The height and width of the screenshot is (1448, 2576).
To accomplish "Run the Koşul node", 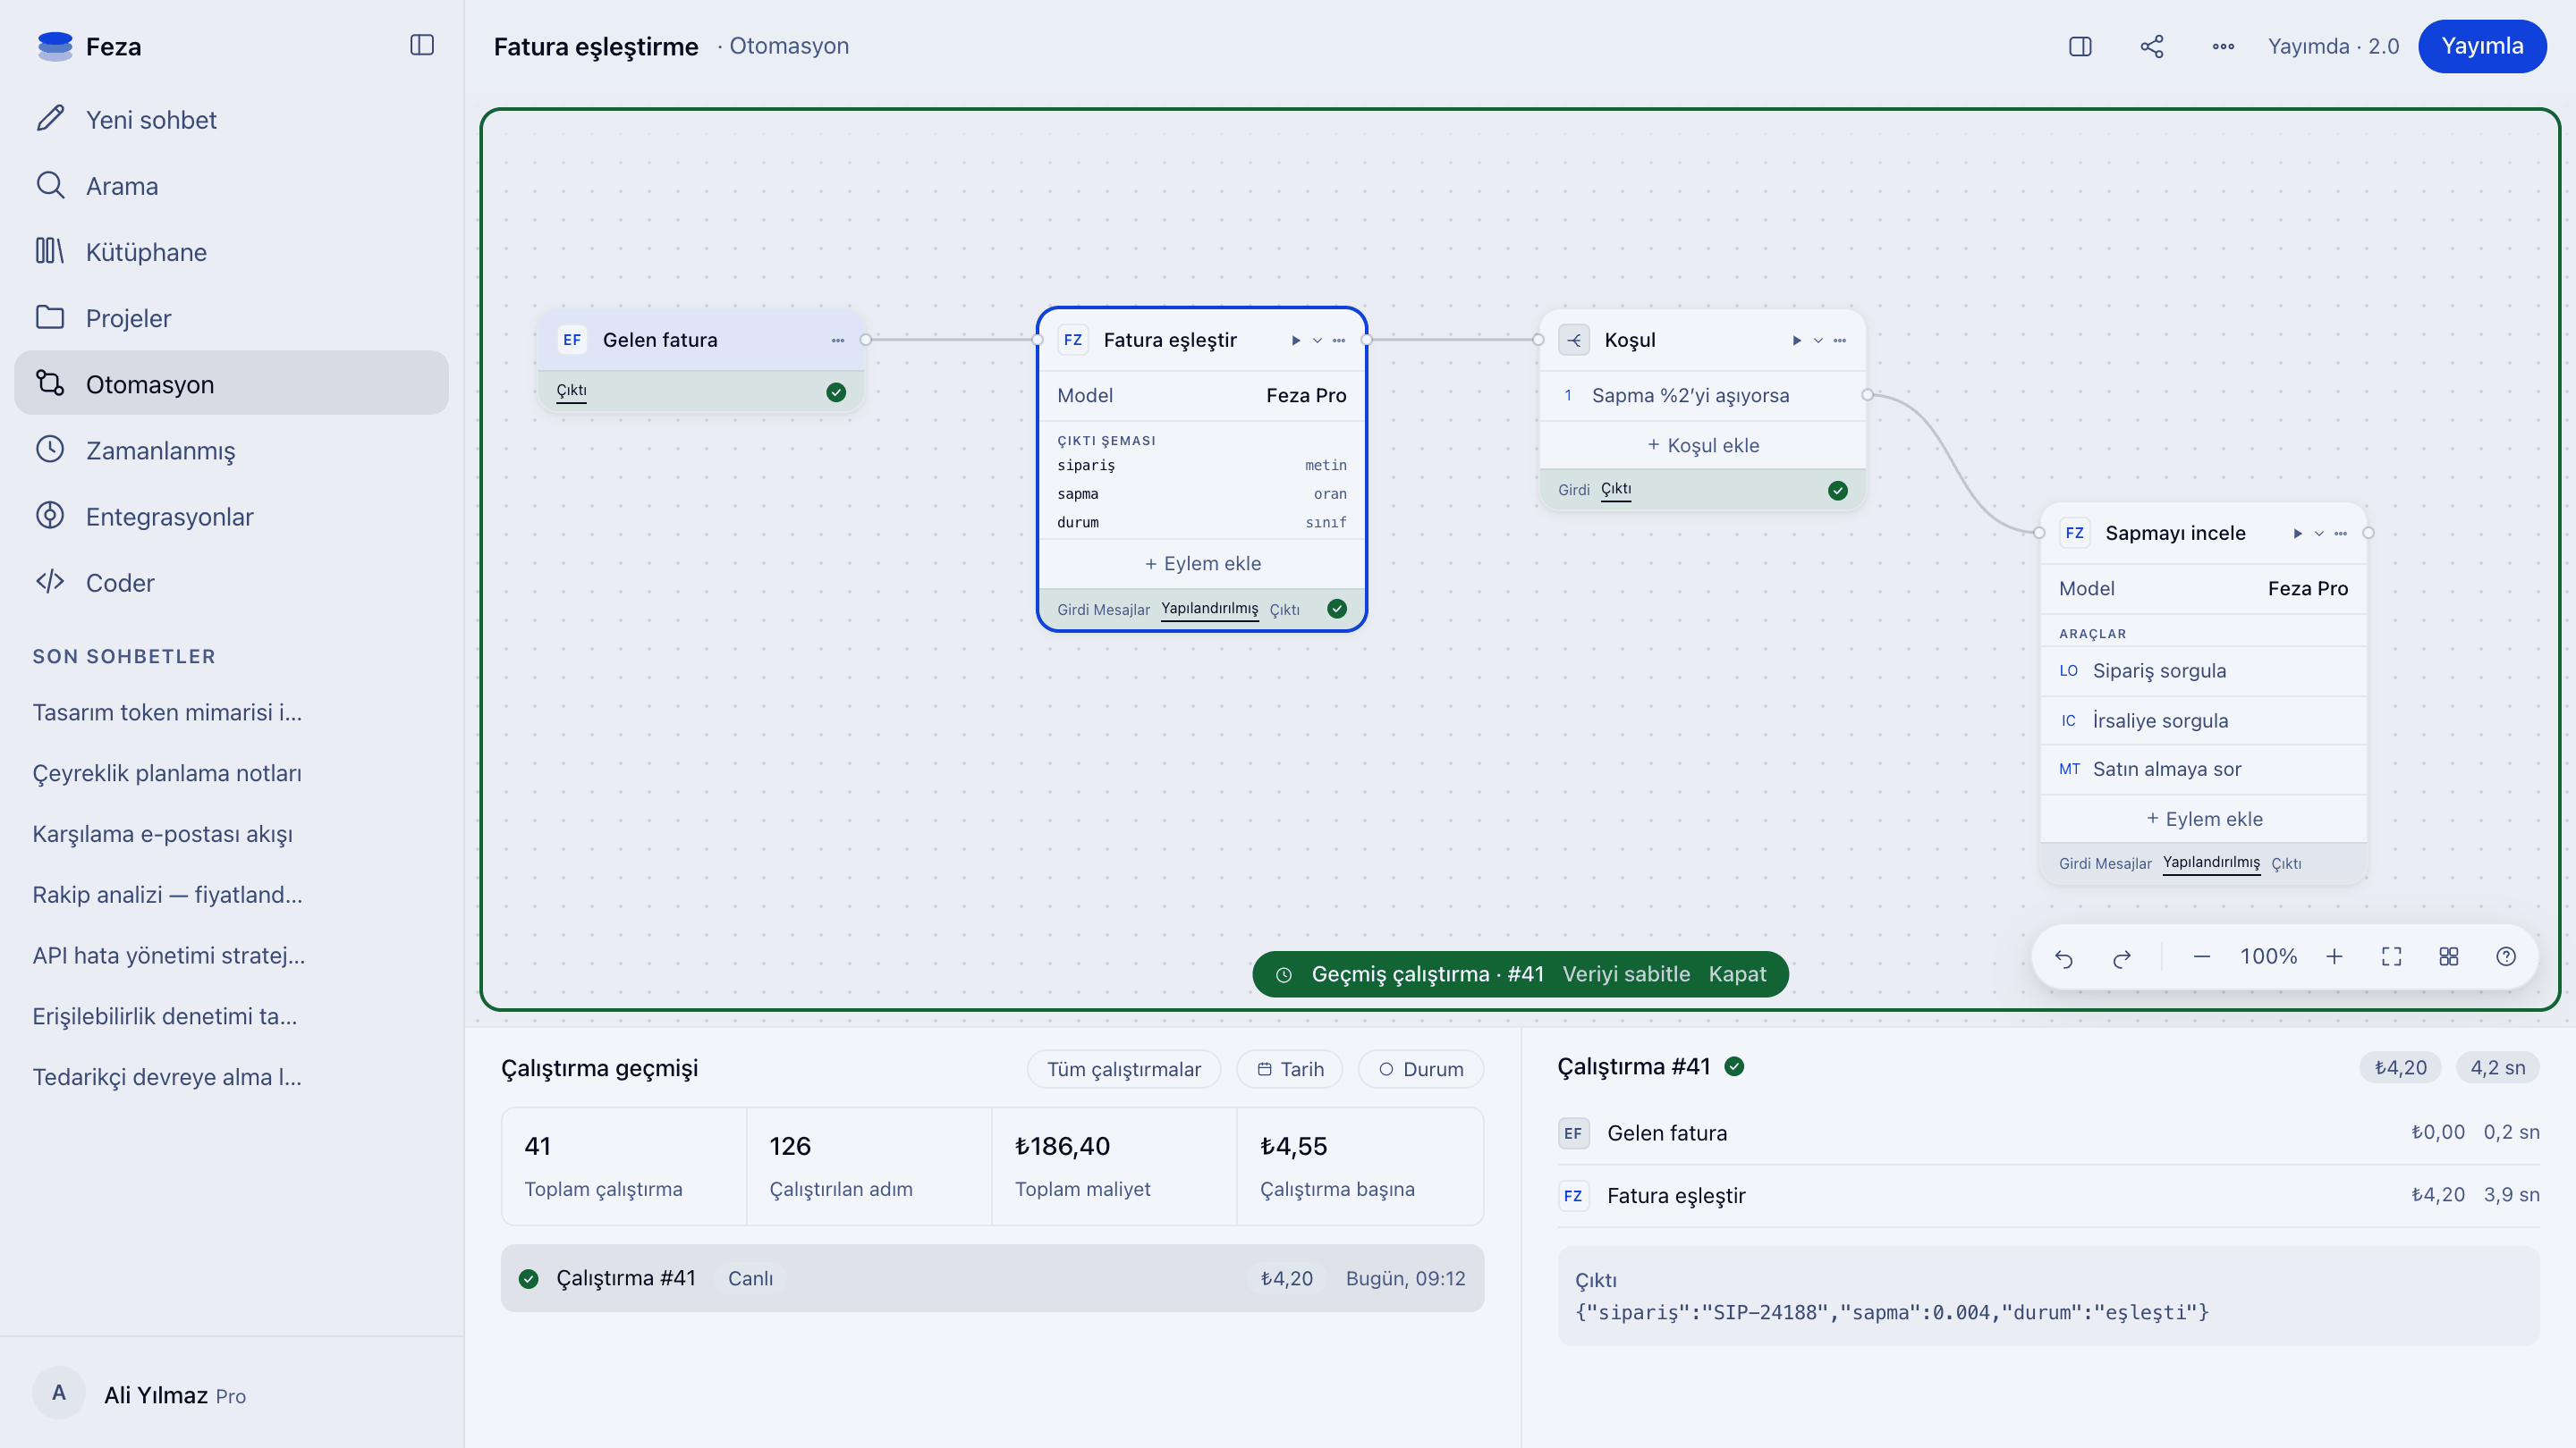I will click(1797, 341).
